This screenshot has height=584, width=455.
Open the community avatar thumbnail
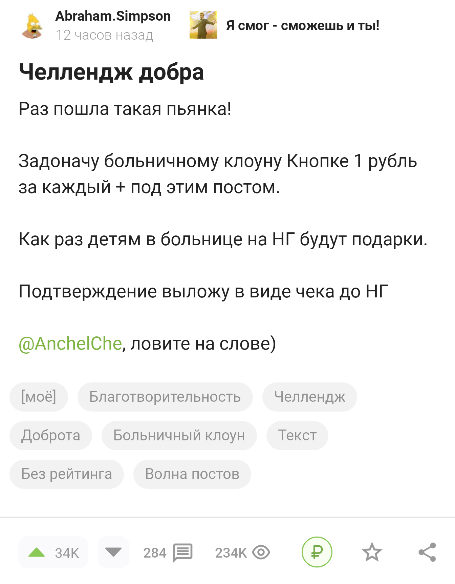tap(203, 25)
